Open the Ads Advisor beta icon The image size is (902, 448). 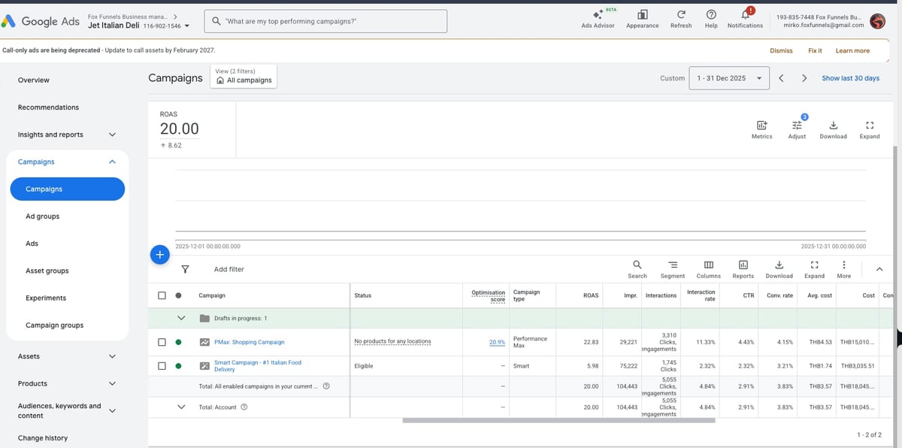(598, 15)
